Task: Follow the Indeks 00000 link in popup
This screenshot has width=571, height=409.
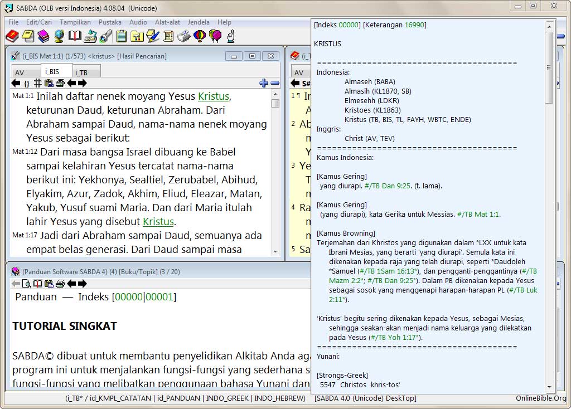Action: pyautogui.click(x=349, y=25)
